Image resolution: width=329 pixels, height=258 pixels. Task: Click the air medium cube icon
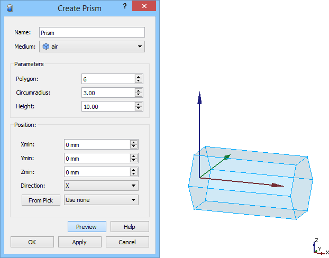click(45, 47)
